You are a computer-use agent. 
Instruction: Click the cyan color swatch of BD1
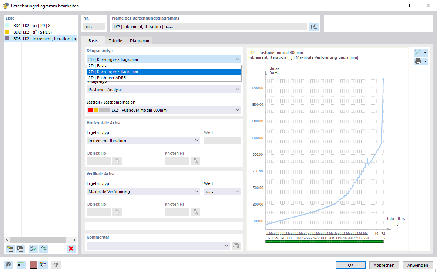(x=7, y=25)
